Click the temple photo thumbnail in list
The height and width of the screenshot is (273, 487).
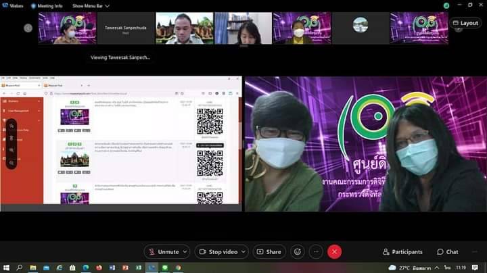[x=74, y=159]
